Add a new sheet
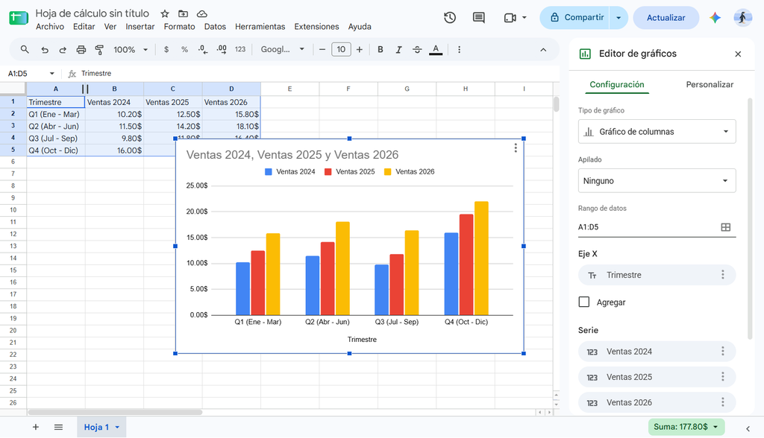This screenshot has width=764, height=438. tap(36, 427)
